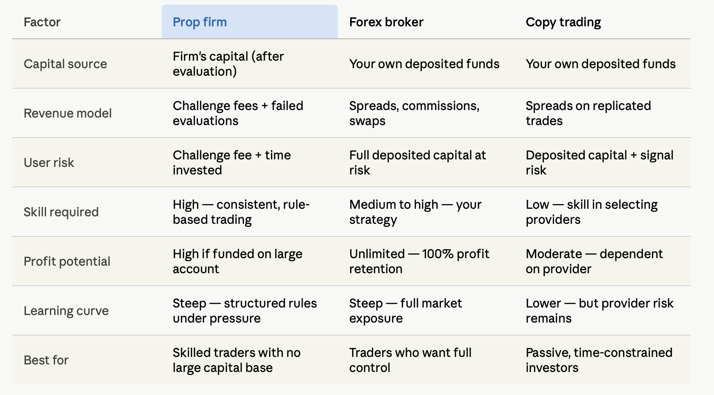Select the Profit potential row label

(67, 261)
